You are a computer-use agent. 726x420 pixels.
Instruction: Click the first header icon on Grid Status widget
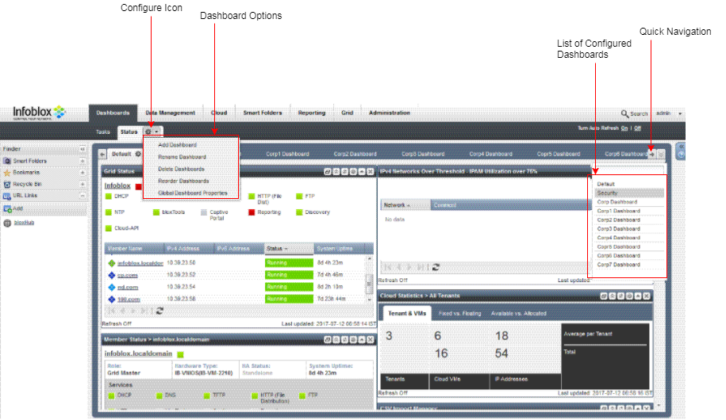328,172
